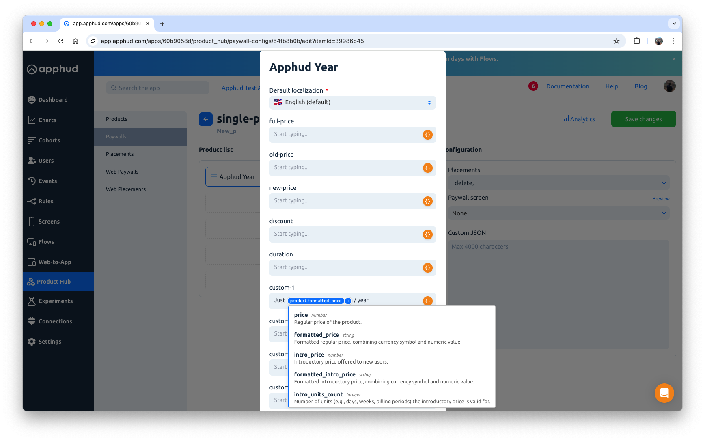Select formatted_intro_price variable option
The image size is (705, 441).
[x=392, y=378]
